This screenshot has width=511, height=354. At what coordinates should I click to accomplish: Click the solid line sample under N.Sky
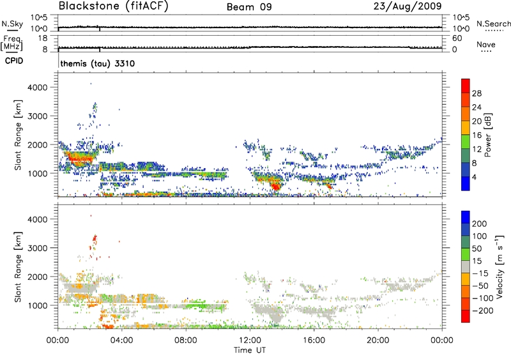click(x=12, y=30)
